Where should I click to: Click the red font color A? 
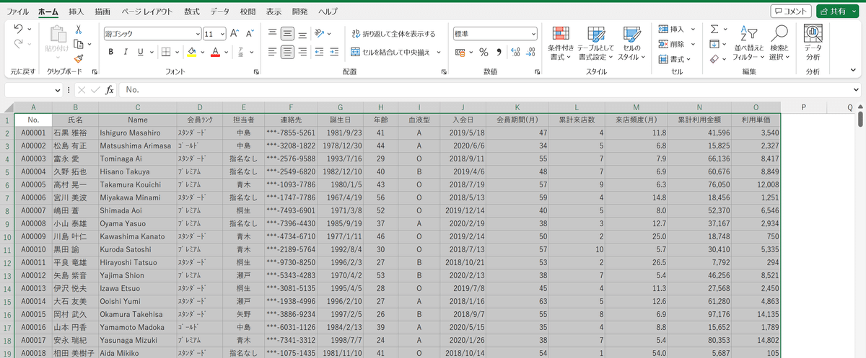pos(214,52)
